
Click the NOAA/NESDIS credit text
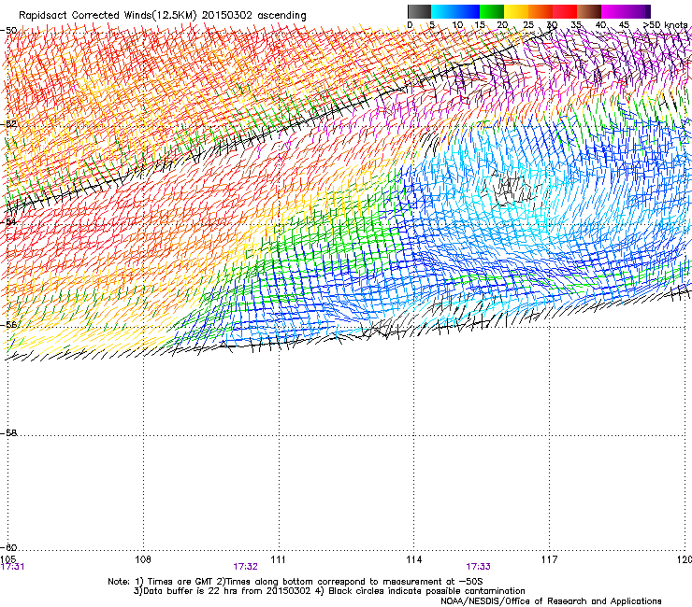pyautogui.click(x=551, y=600)
